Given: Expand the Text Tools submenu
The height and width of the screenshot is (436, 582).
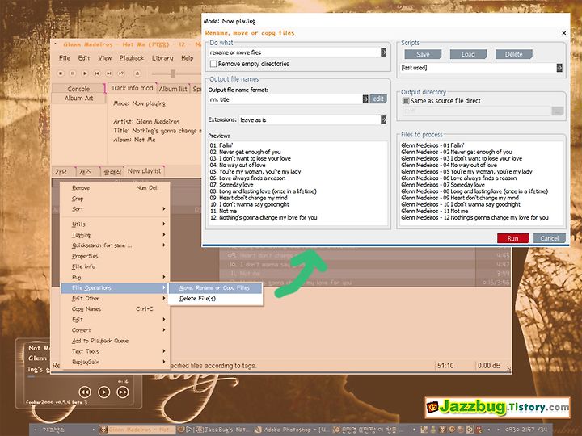Looking at the screenshot, I should 116,351.
